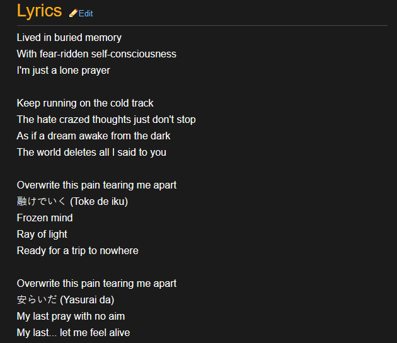Click the romanization '(Toke de iku)'
This screenshot has height=343, width=397.
click(x=99, y=202)
